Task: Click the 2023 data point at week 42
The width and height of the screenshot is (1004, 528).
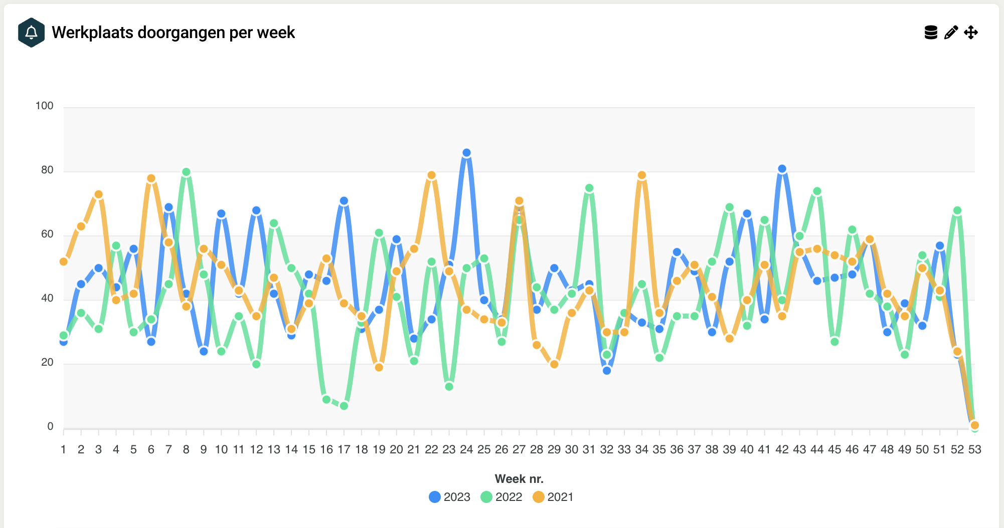Action: (x=782, y=169)
